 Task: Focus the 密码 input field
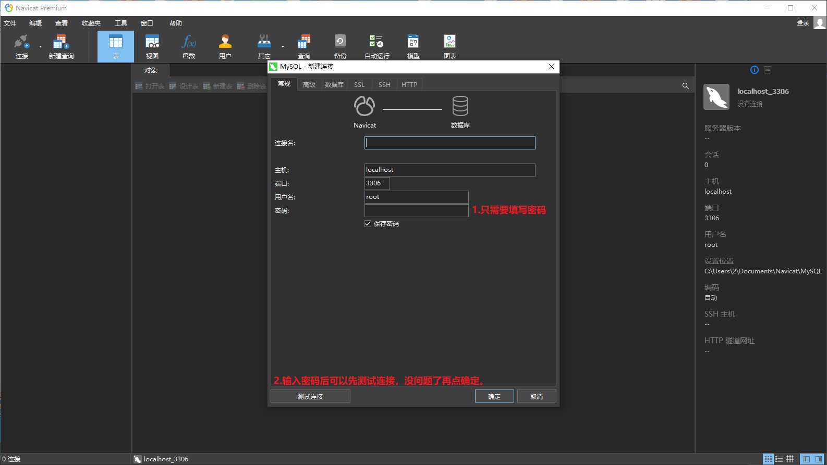click(x=417, y=210)
